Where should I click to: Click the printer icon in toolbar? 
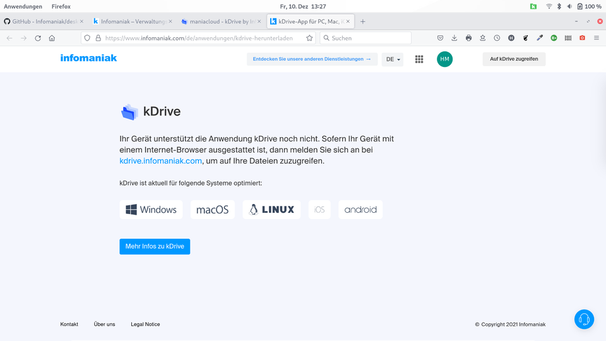(468, 38)
